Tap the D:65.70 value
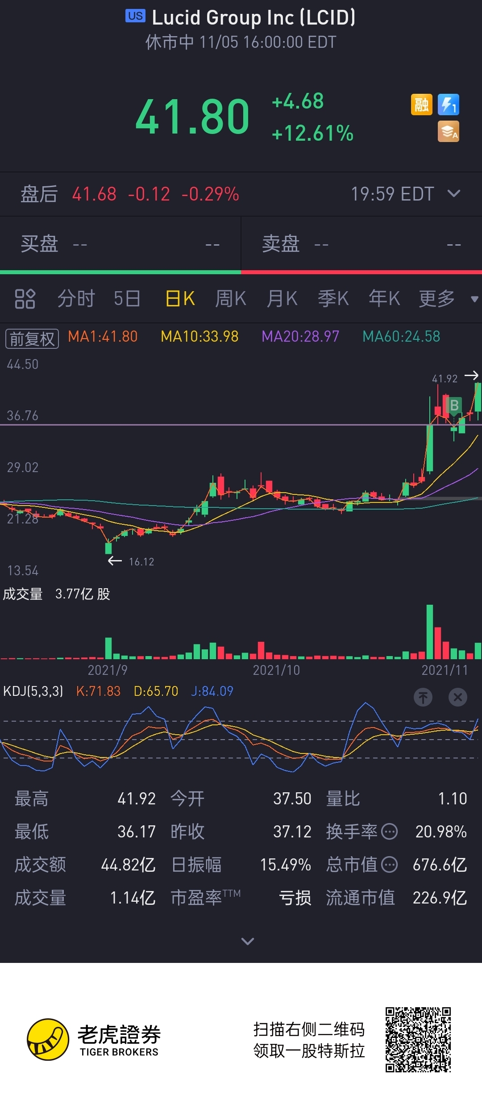The width and height of the screenshot is (482, 1117). (x=156, y=691)
